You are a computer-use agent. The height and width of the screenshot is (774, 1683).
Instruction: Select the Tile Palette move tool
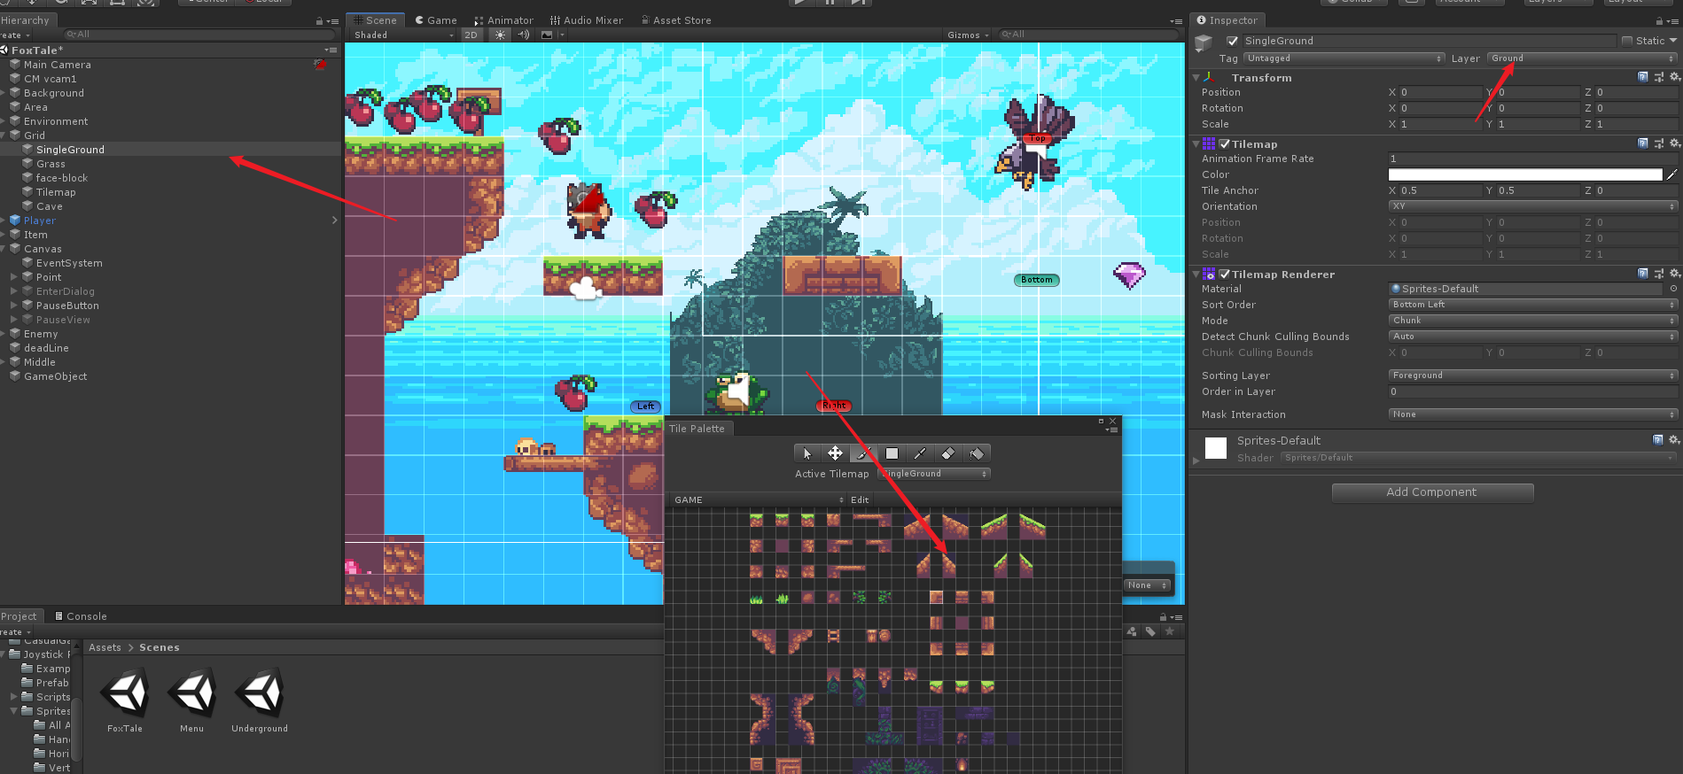[835, 453]
